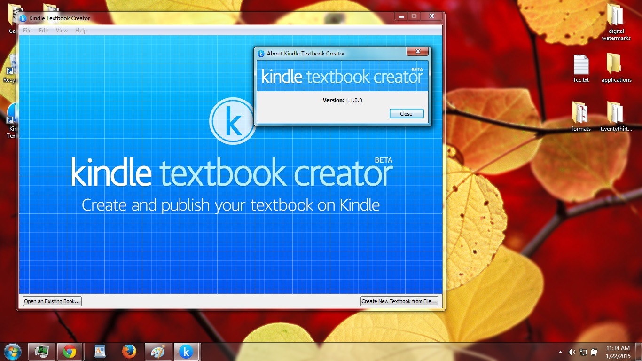Show hidden system tray icons
This screenshot has width=642, height=361.
pos(560,352)
